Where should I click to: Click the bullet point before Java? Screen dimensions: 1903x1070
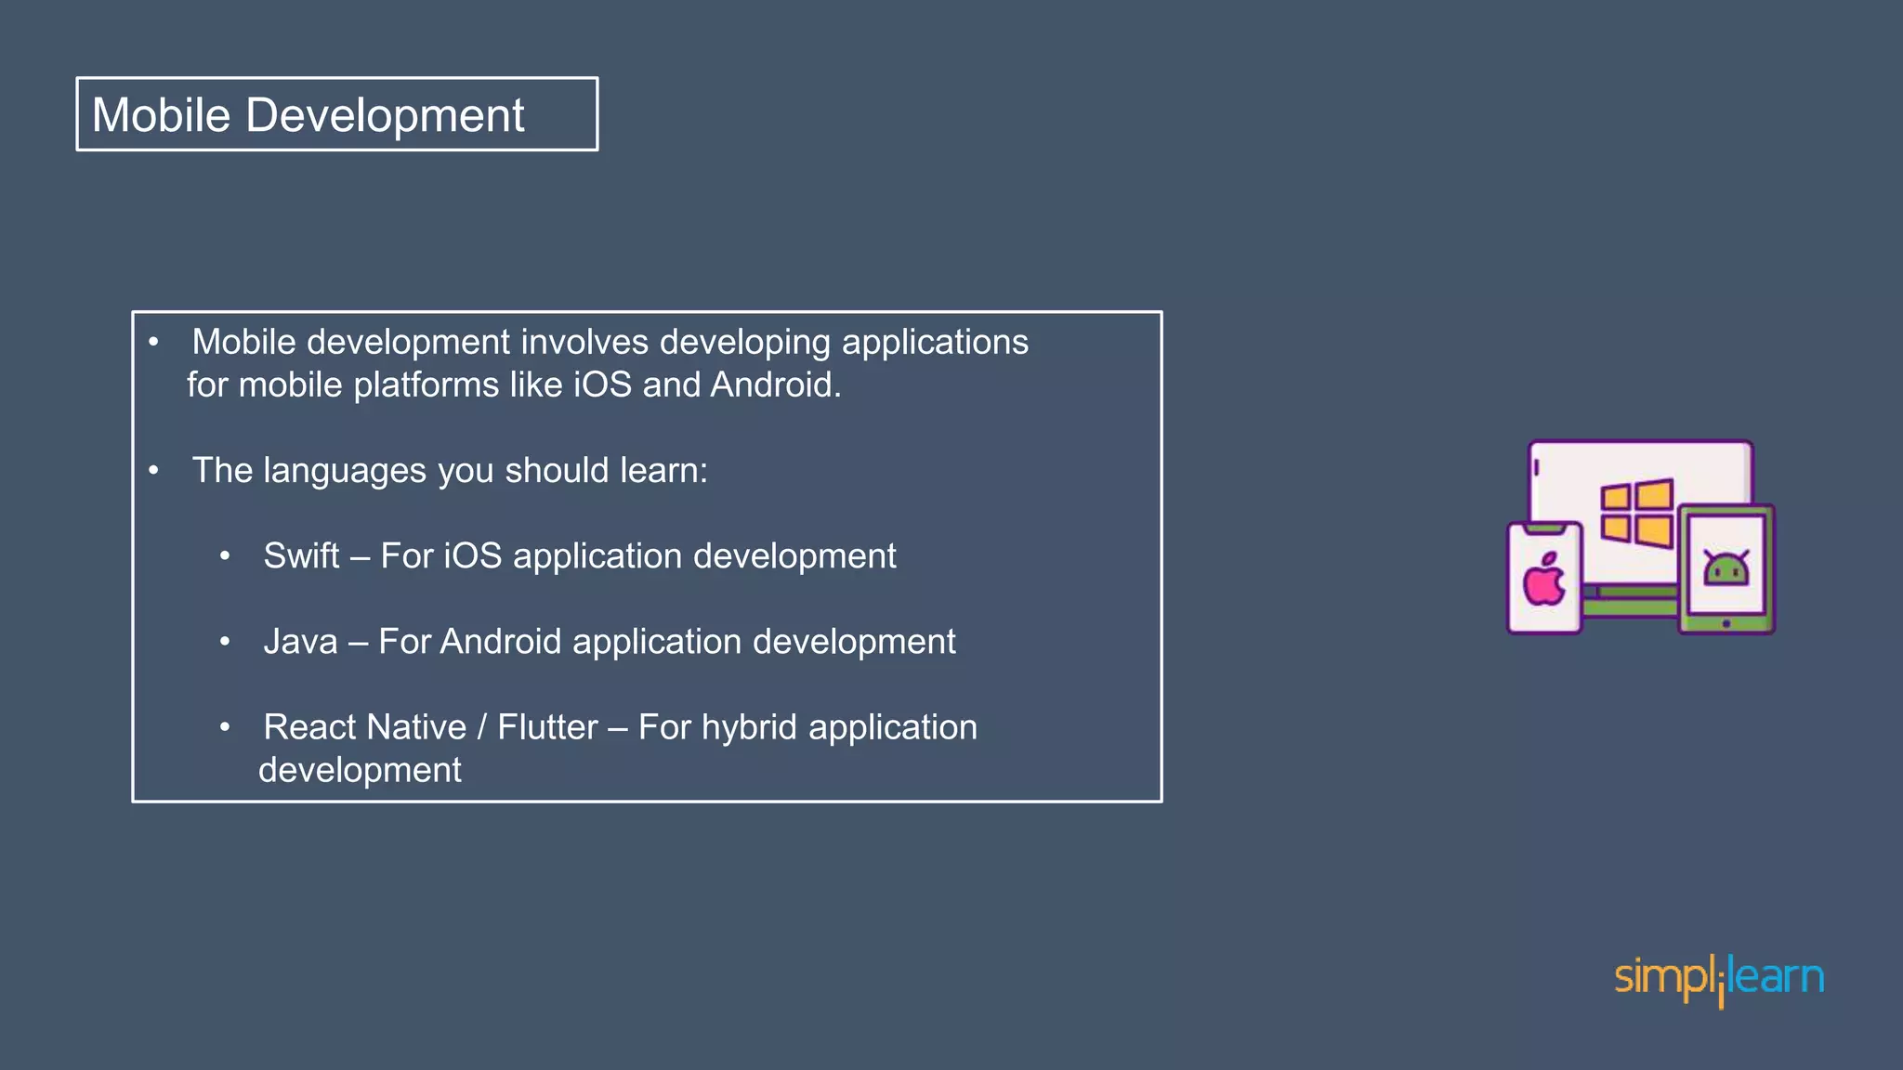[225, 642]
